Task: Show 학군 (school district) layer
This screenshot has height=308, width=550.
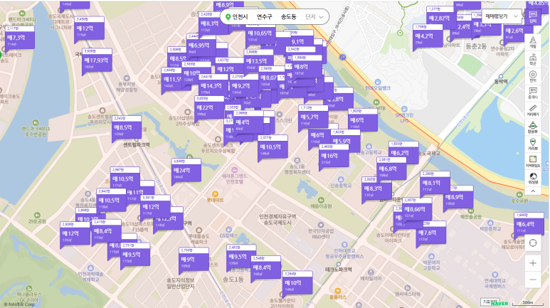Action: (533, 59)
